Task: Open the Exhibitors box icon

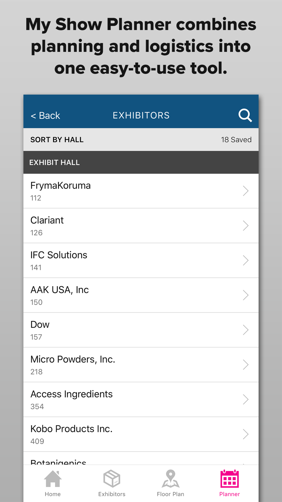Action: coord(112,479)
